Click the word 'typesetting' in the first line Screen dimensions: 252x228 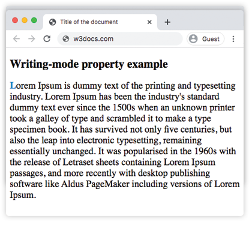point(215,86)
